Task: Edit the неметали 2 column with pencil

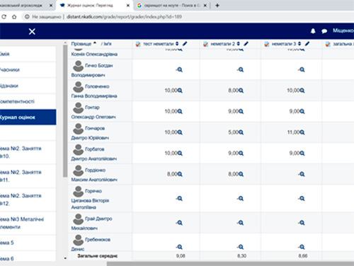Action: coord(246,44)
